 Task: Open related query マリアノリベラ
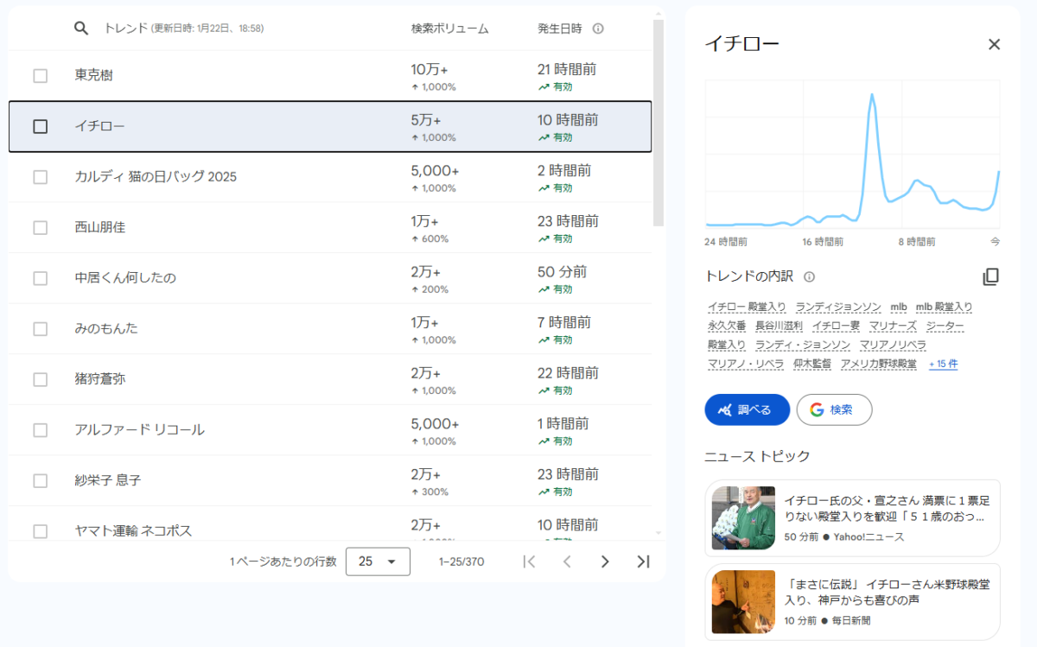tap(893, 345)
